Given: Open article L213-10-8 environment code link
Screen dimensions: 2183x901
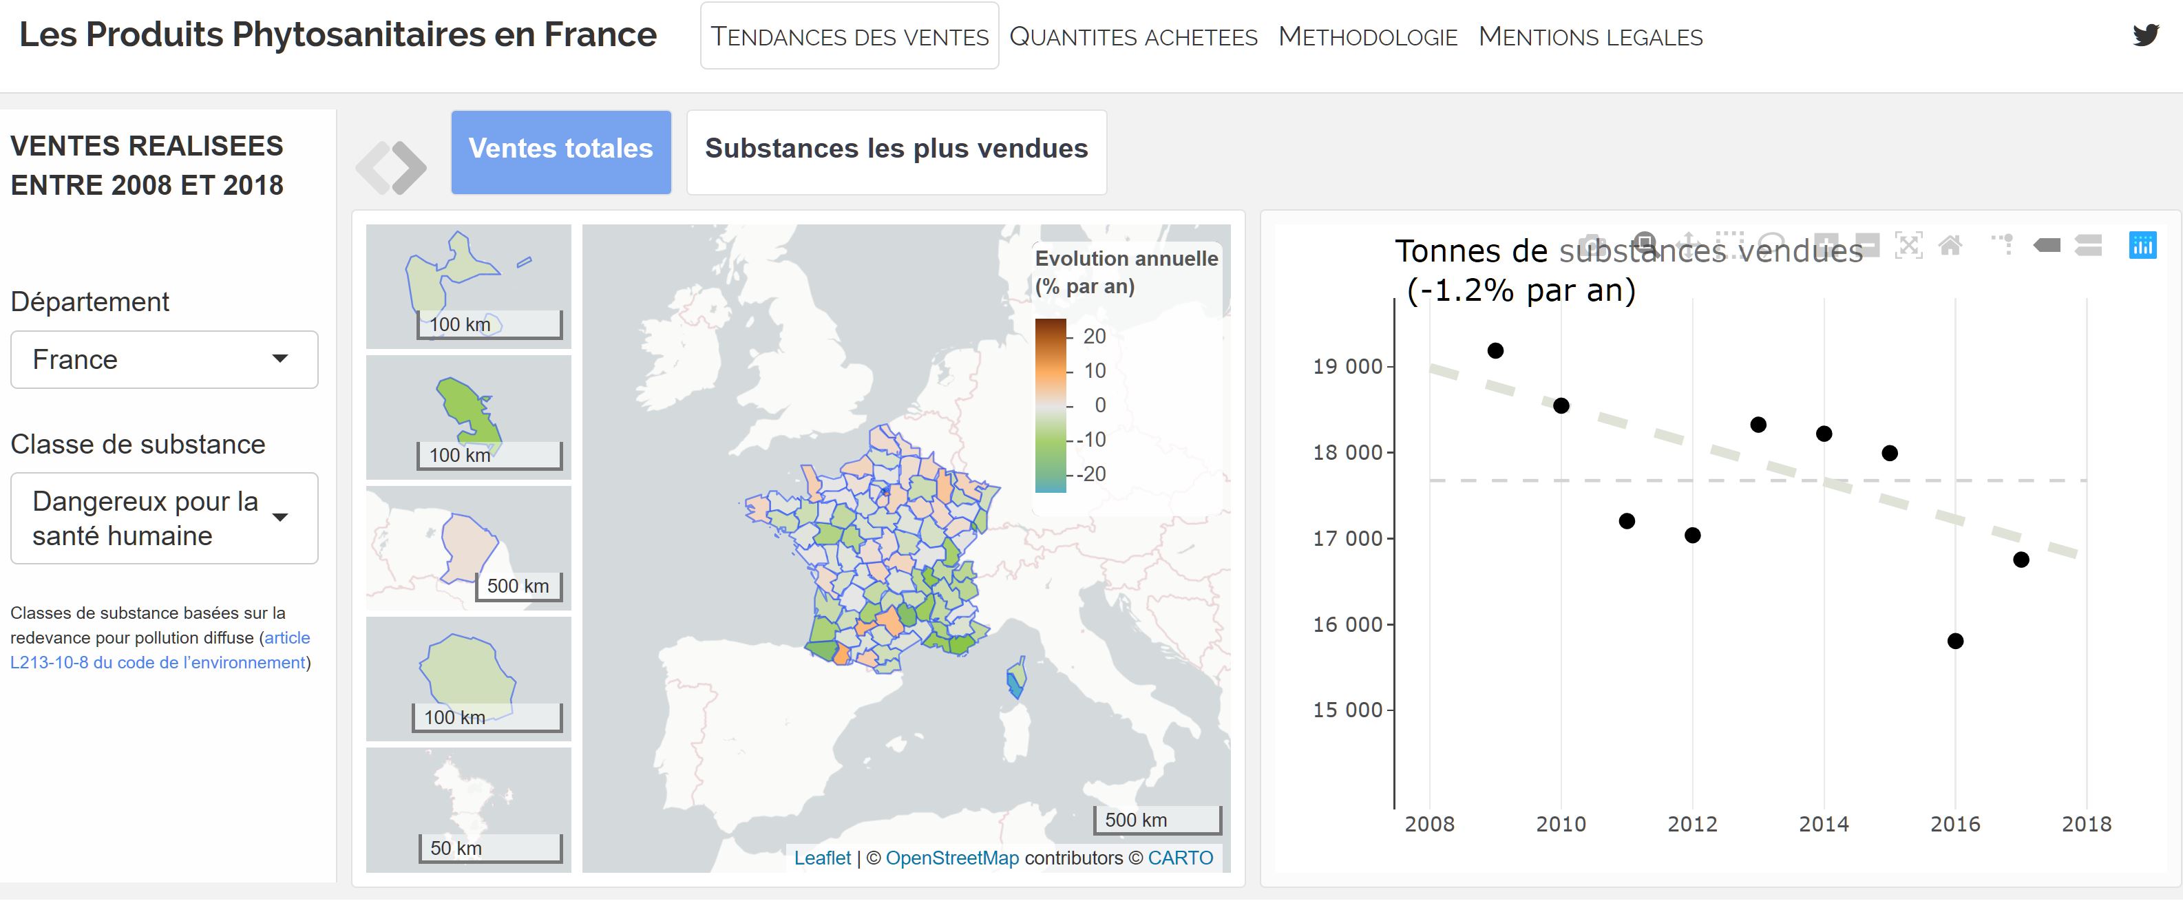Looking at the screenshot, I should [157, 662].
